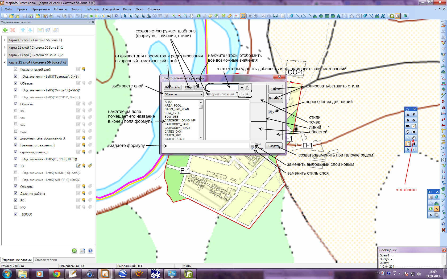Select CATEGORY_LAND in the field list
Screen dimensions: 447x279
[177, 124]
